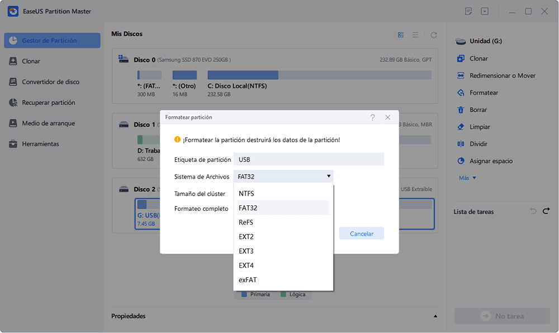This screenshot has height=333, width=559.
Task: Expand the Propiedades panel
Action: (x=435, y=316)
